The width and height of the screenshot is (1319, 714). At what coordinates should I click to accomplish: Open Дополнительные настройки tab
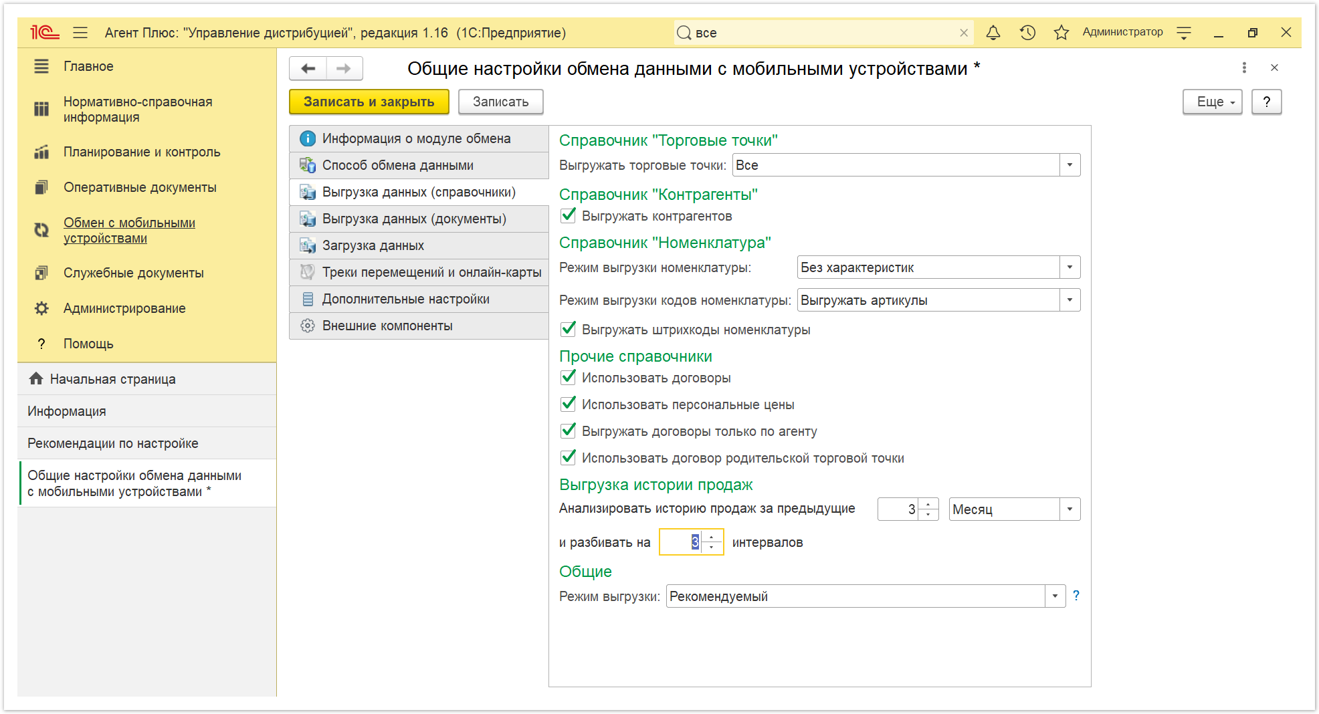pyautogui.click(x=419, y=299)
